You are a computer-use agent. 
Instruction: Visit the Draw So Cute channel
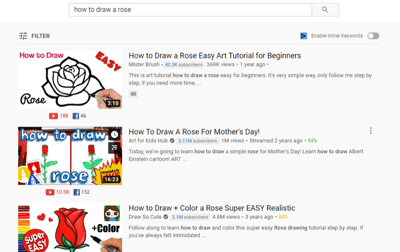tap(145, 217)
